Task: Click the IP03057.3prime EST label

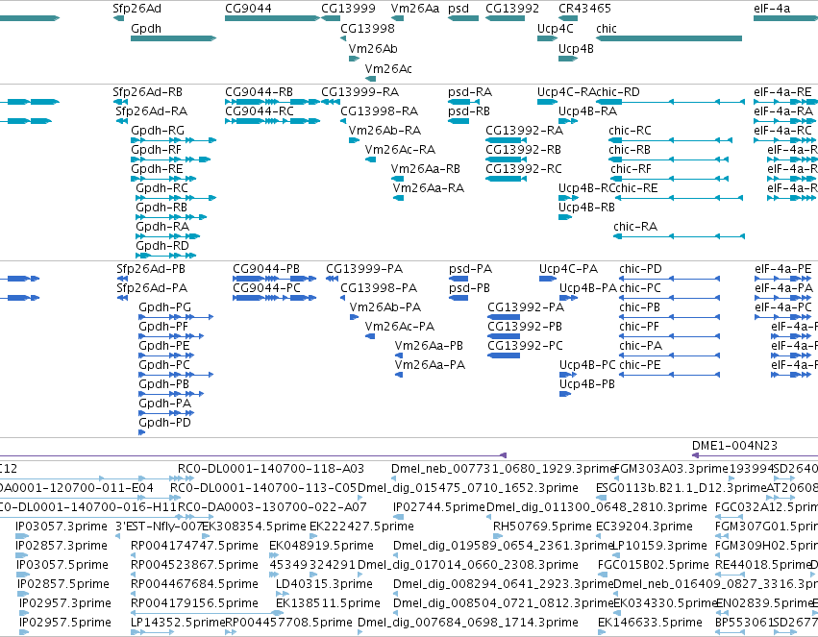Action: pyautogui.click(x=61, y=527)
